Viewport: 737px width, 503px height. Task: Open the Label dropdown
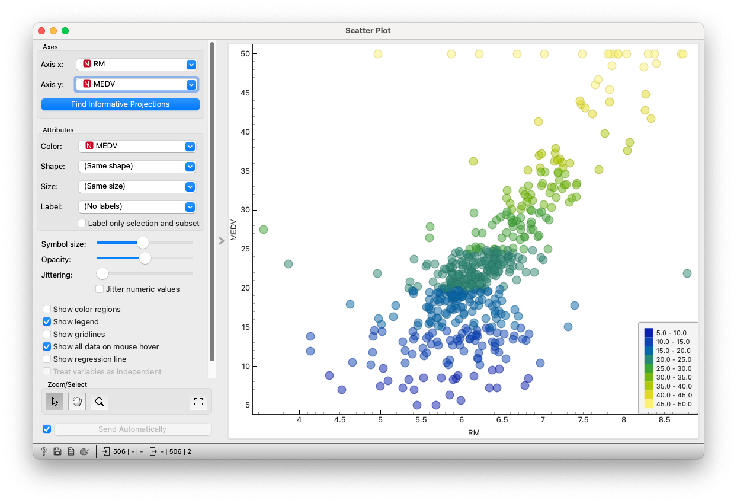pos(137,206)
